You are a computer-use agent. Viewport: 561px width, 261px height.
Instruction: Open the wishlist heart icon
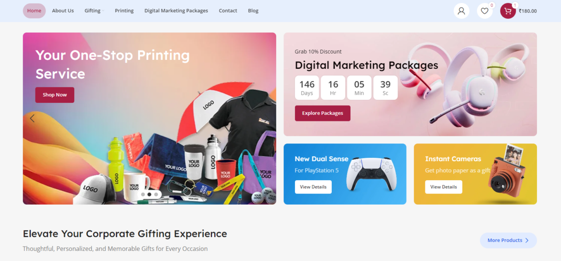(484, 11)
